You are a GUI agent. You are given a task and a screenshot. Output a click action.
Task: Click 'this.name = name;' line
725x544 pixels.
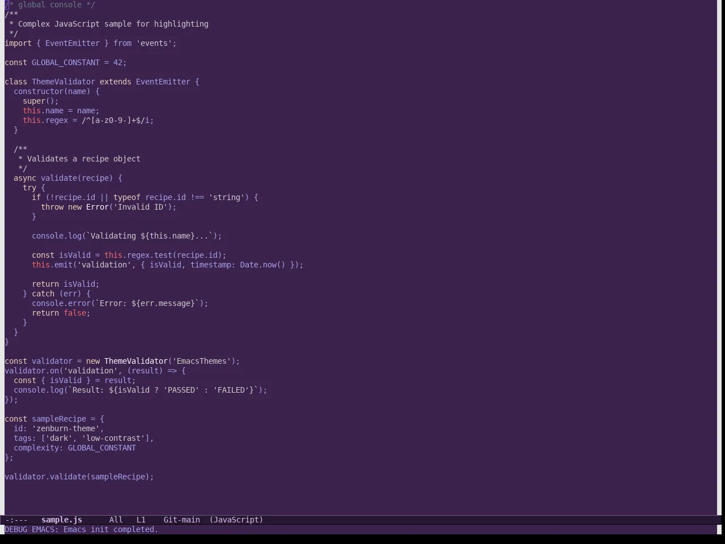tap(61, 110)
